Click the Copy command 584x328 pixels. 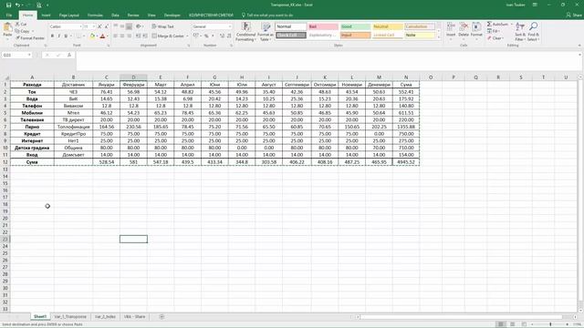pos(23,31)
